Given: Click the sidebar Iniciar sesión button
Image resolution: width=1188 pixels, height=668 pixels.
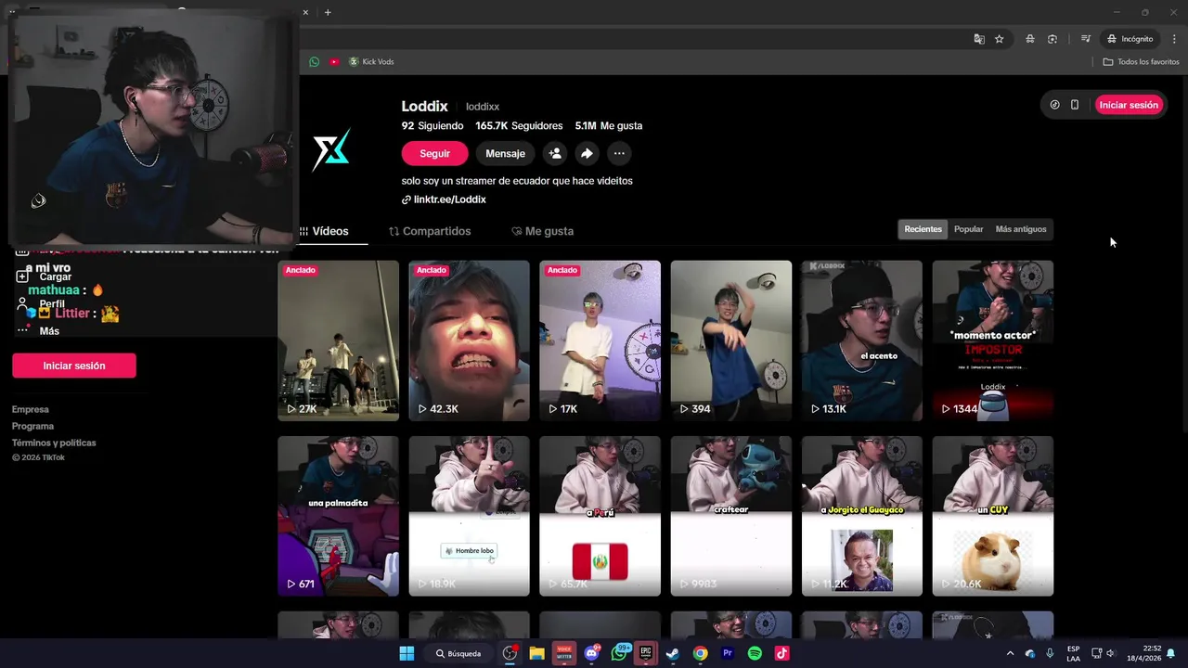Looking at the screenshot, I should coord(74,366).
